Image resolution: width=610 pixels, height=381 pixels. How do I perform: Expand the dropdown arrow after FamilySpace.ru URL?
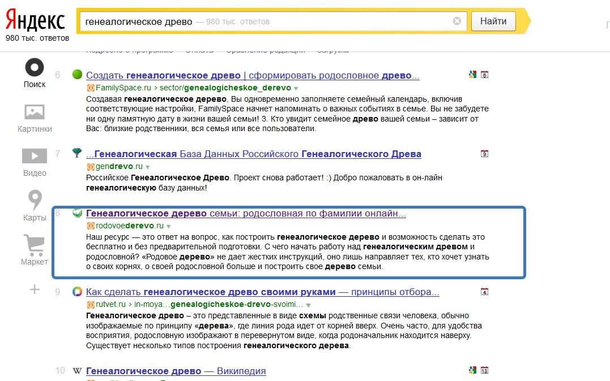(x=296, y=89)
